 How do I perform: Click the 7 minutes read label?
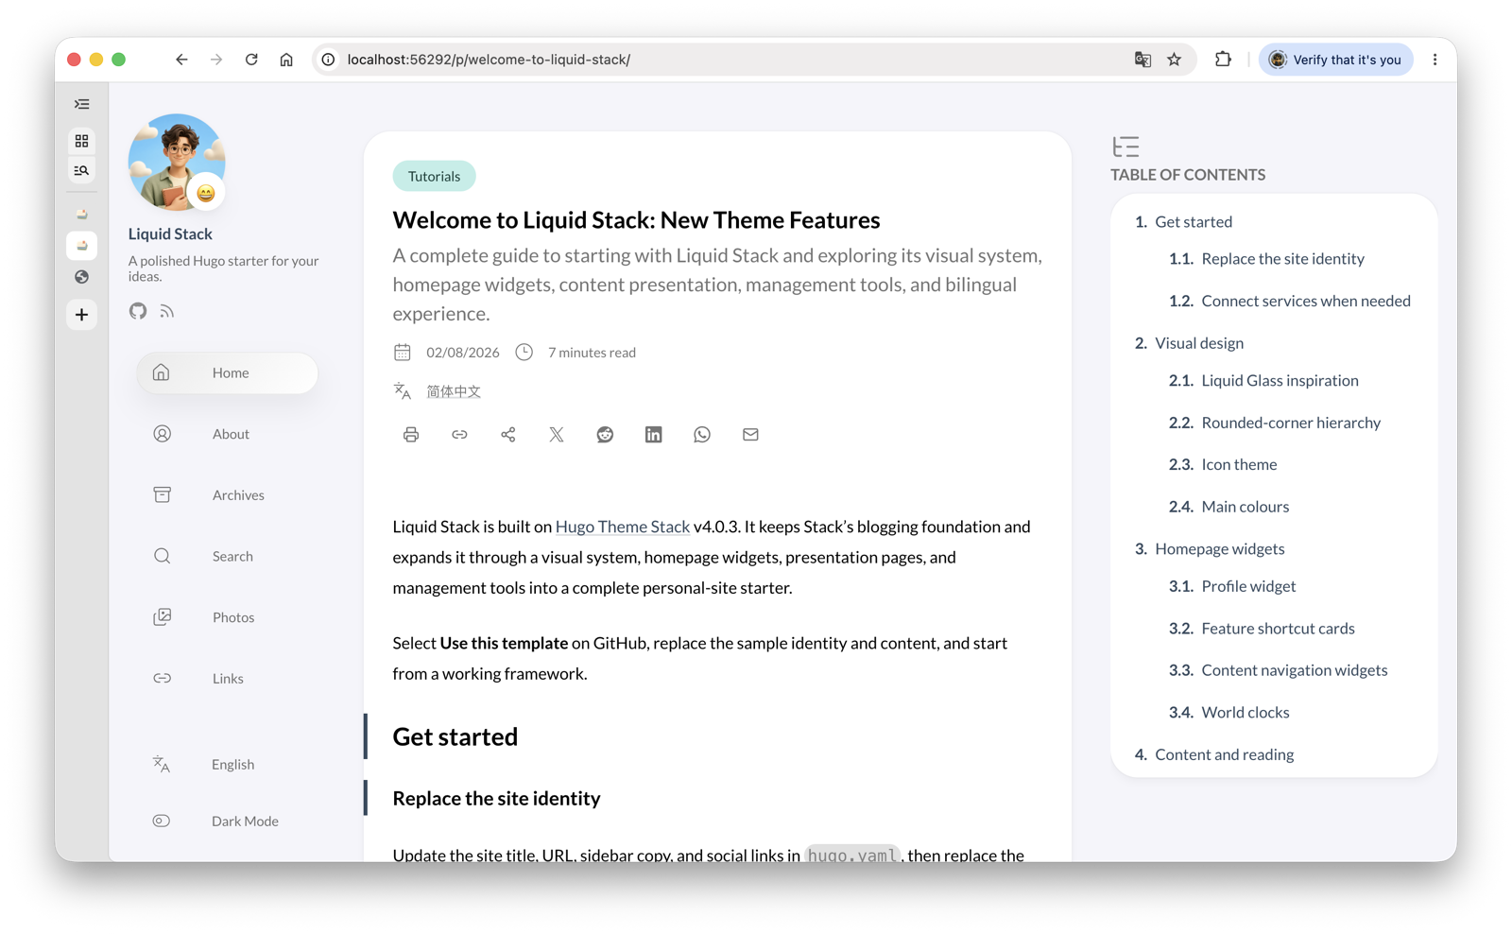click(x=592, y=353)
